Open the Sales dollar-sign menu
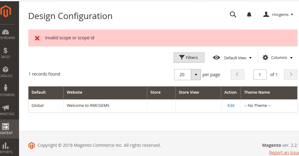 [6, 53]
